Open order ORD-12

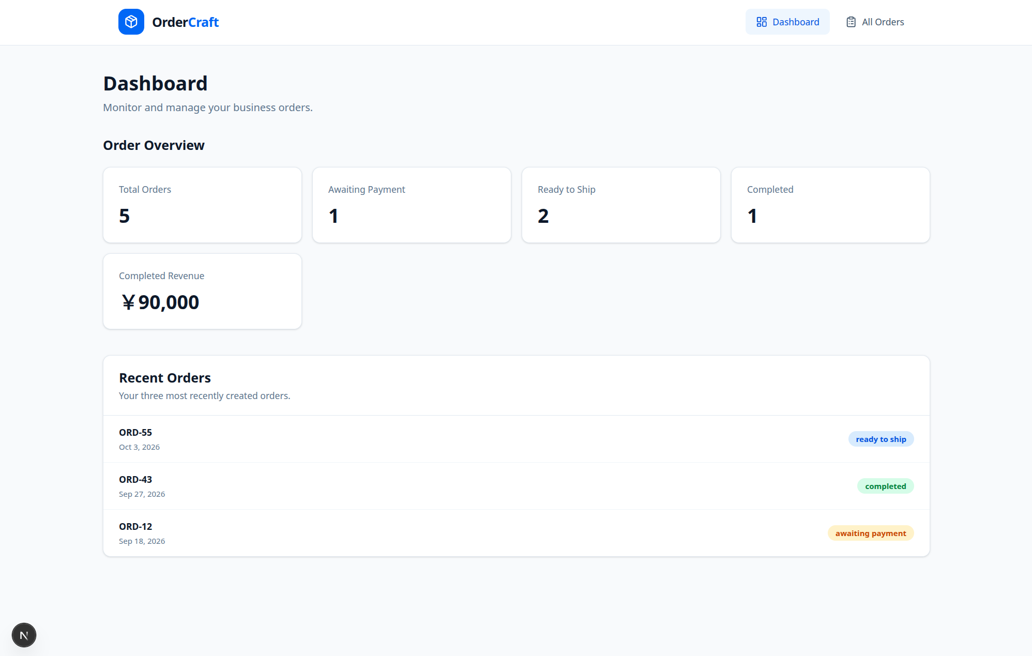click(516, 533)
